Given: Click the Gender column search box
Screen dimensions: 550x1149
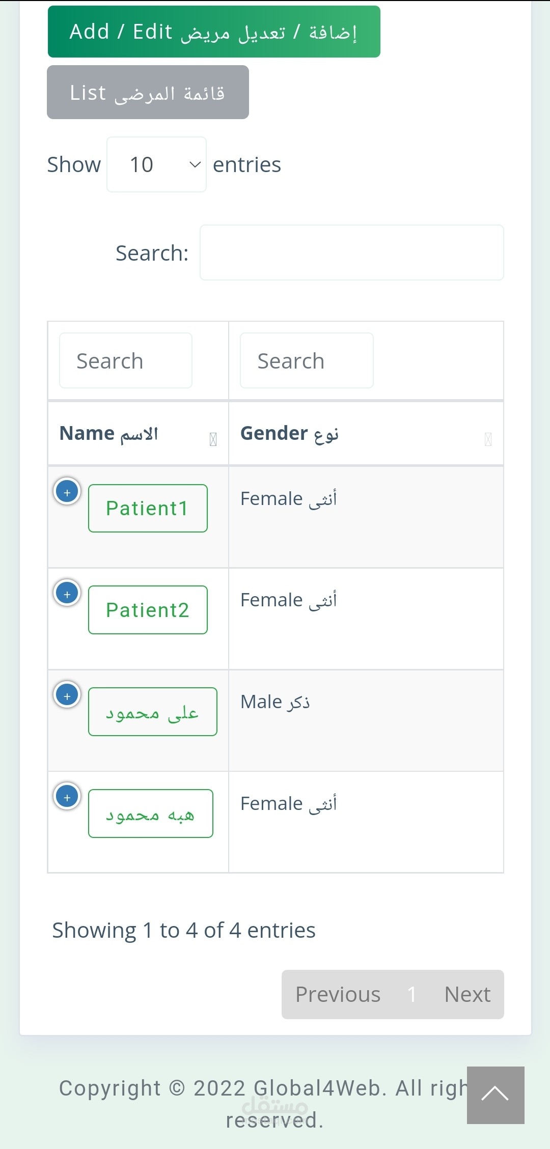Looking at the screenshot, I should [306, 360].
